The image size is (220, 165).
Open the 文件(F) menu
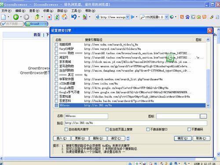[x=6, y=11]
